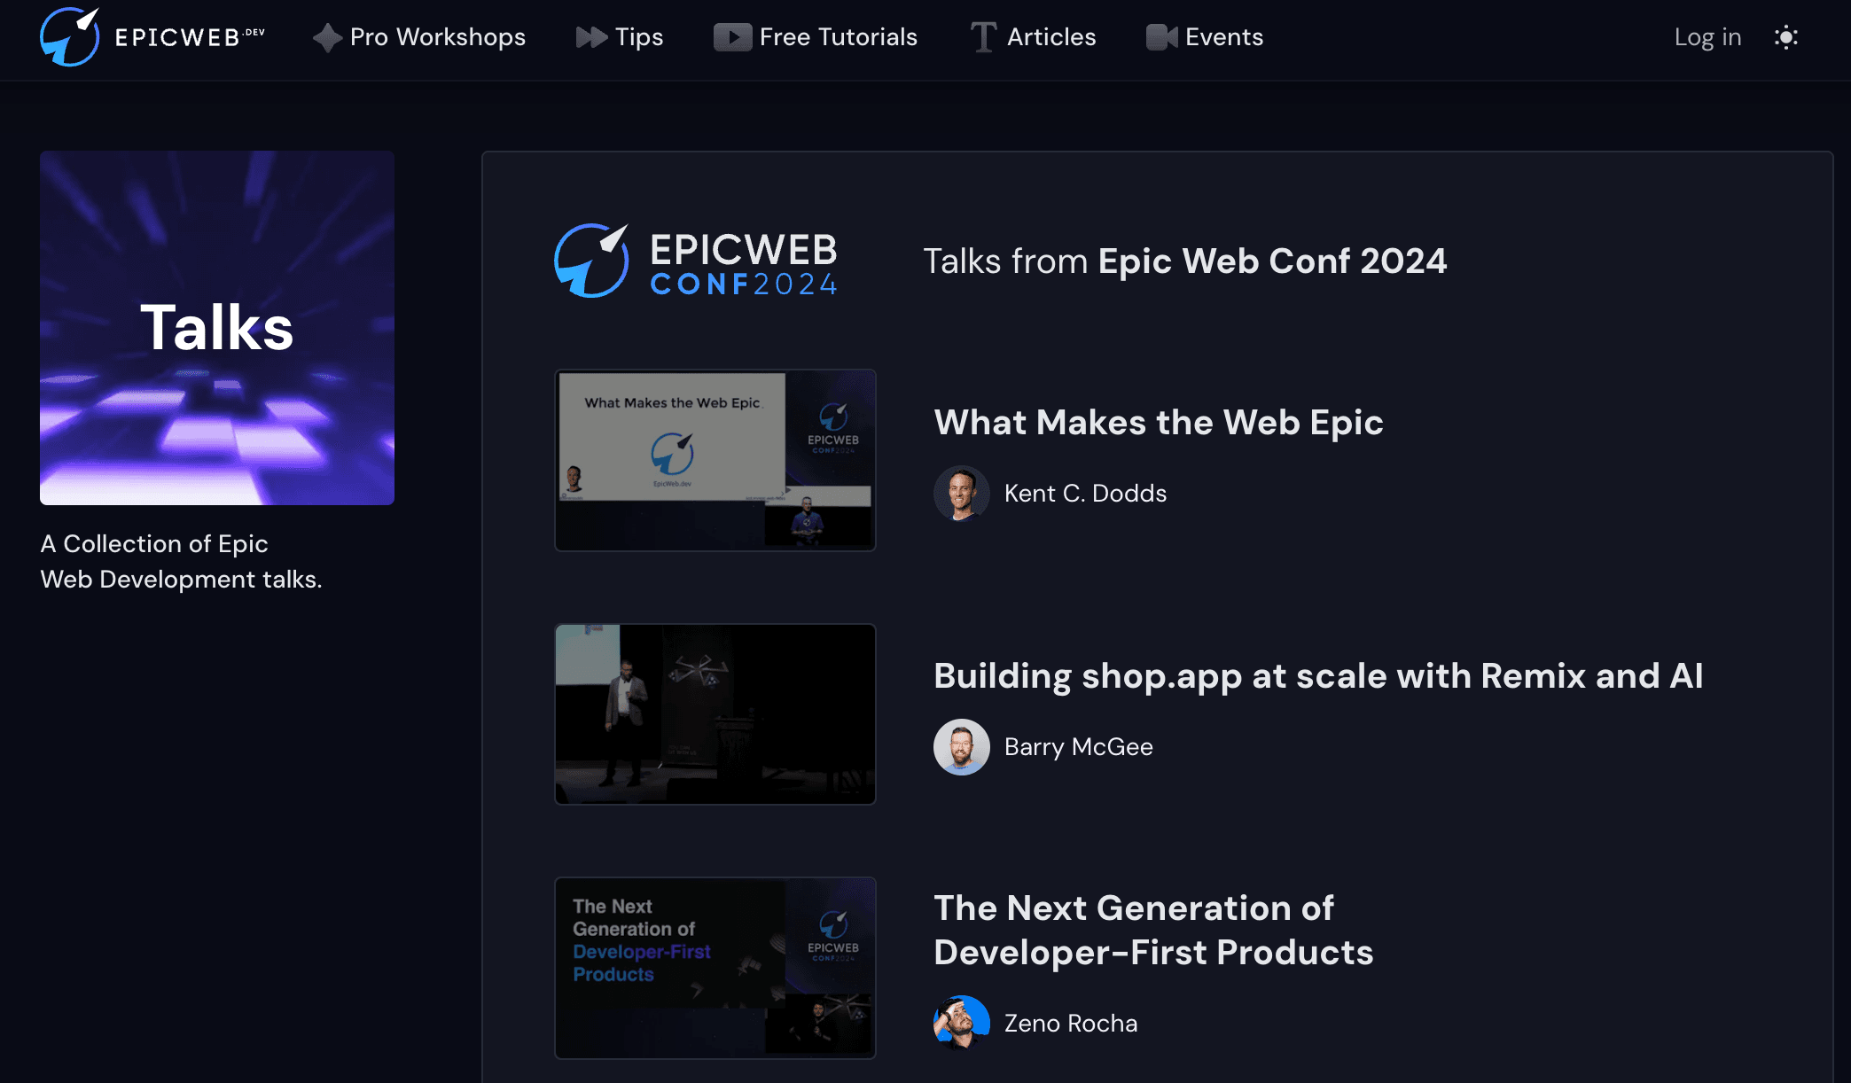Click the Tips fast-forward icon
Viewport: 1851px width, 1083px height.
(590, 37)
